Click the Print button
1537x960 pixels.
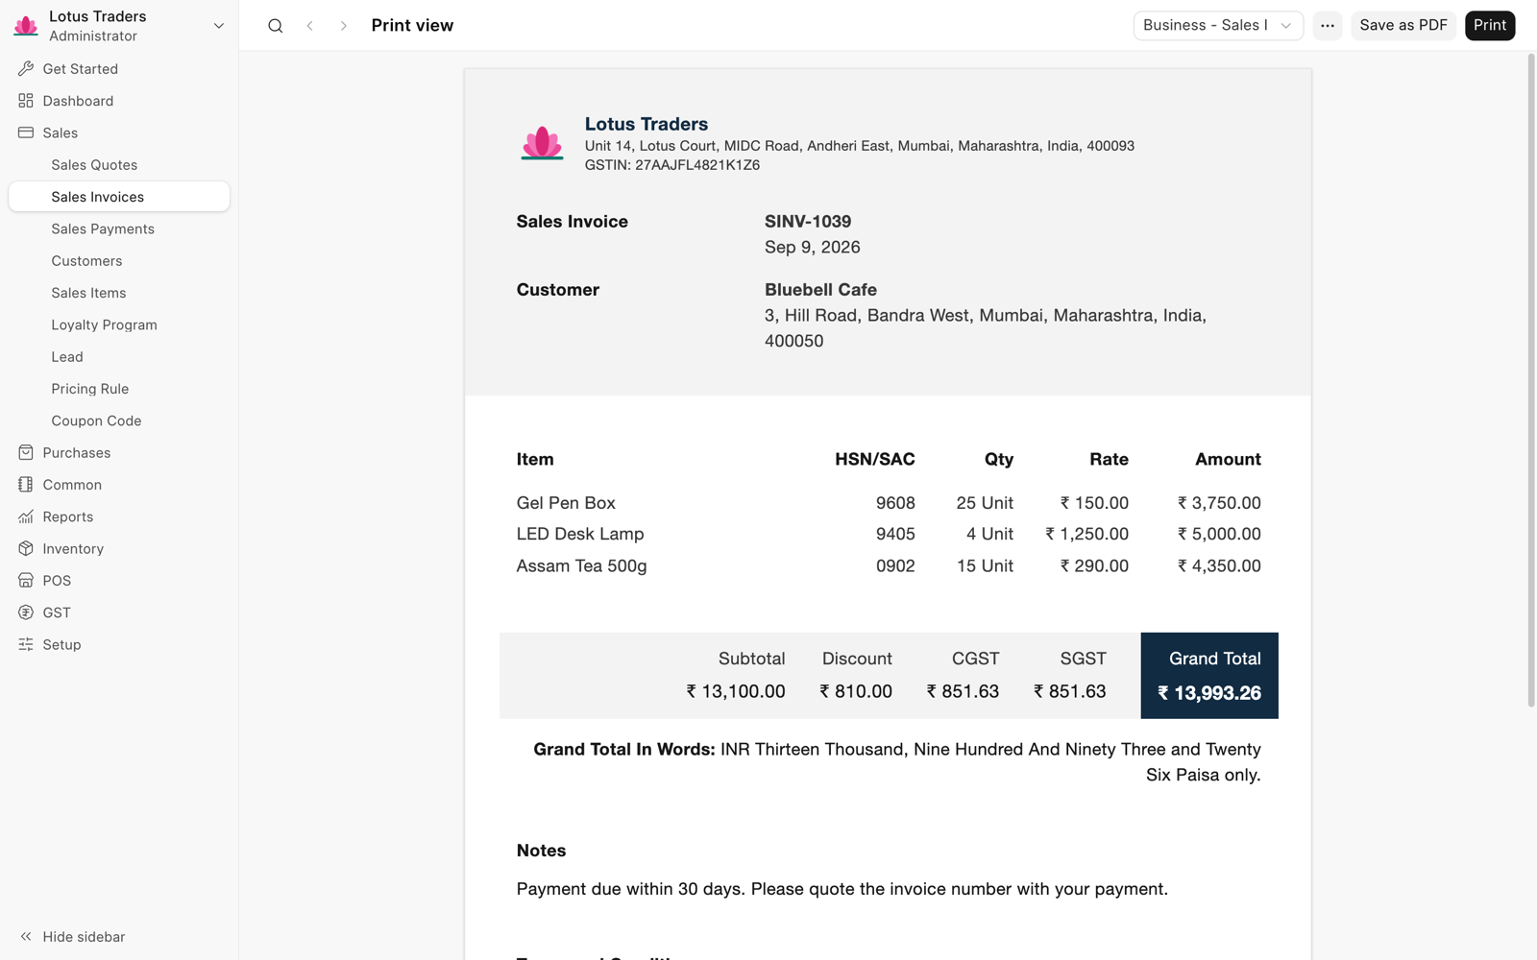(1490, 26)
